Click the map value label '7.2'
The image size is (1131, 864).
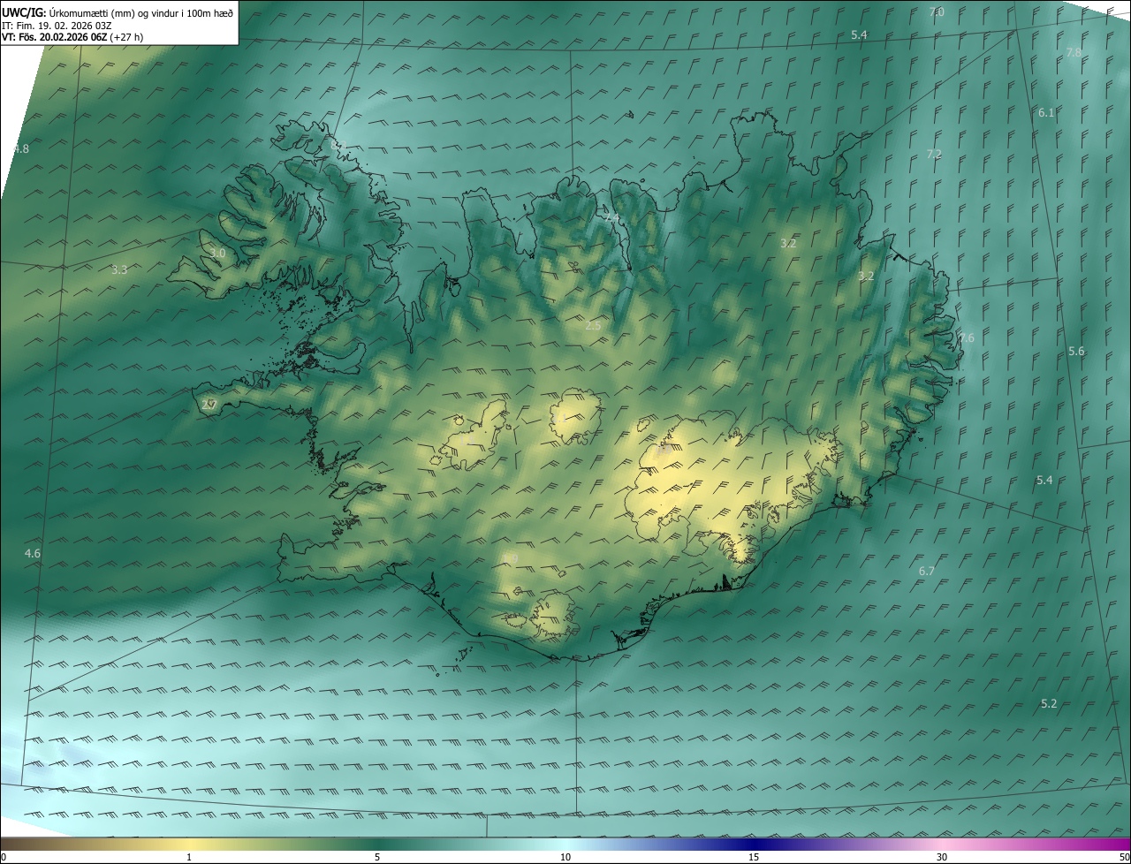pos(934,154)
